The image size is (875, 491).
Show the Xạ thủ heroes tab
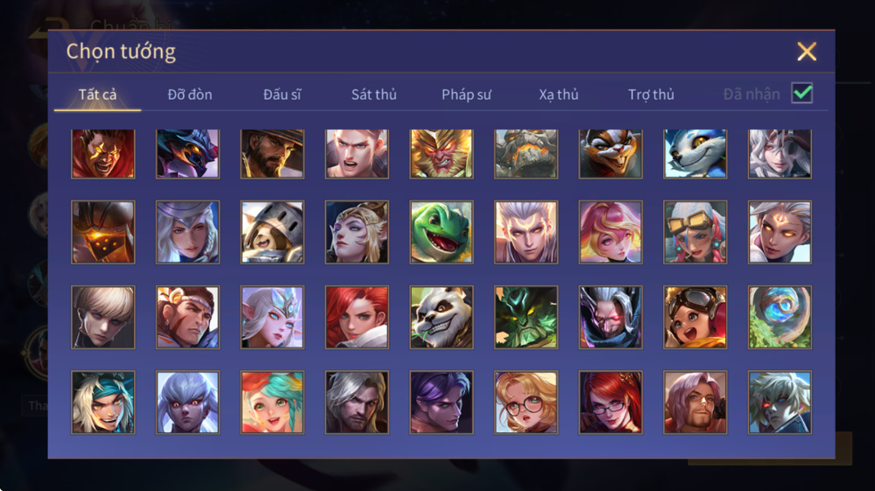point(559,95)
